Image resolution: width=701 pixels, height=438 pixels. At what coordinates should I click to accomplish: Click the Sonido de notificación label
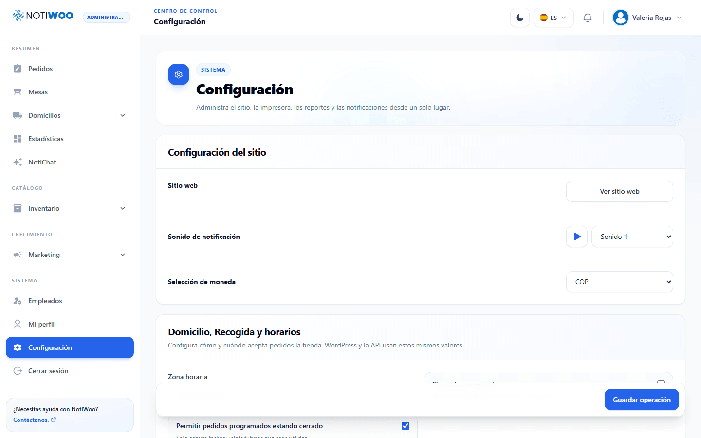tap(204, 237)
